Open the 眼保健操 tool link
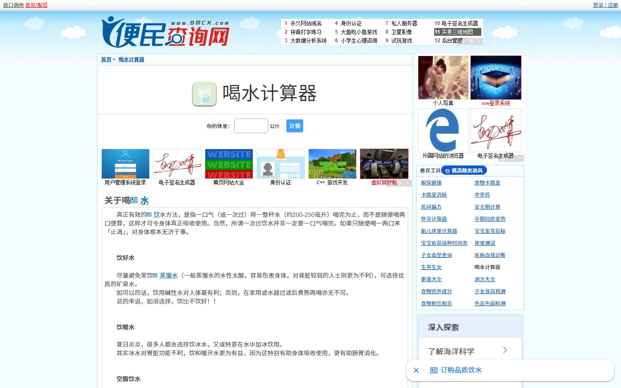Image resolution: width=621 pixels, height=388 pixels. (x=431, y=183)
